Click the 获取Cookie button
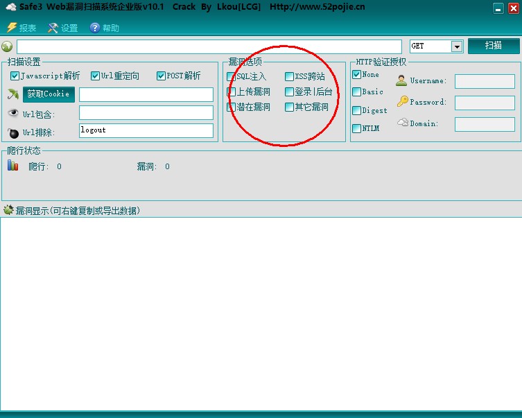 [x=49, y=94]
